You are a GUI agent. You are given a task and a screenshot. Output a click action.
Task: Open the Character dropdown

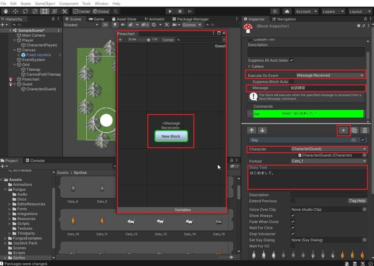pyautogui.click(x=329, y=149)
